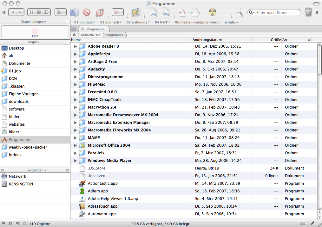The height and width of the screenshot is (227, 322).
Task: Expand the Microsoft Office 2004 folder
Action: point(76,145)
